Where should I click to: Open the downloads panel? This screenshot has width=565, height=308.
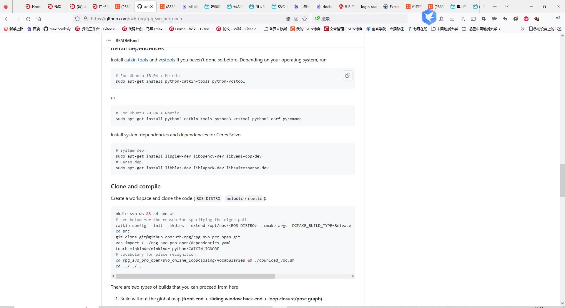452,19
